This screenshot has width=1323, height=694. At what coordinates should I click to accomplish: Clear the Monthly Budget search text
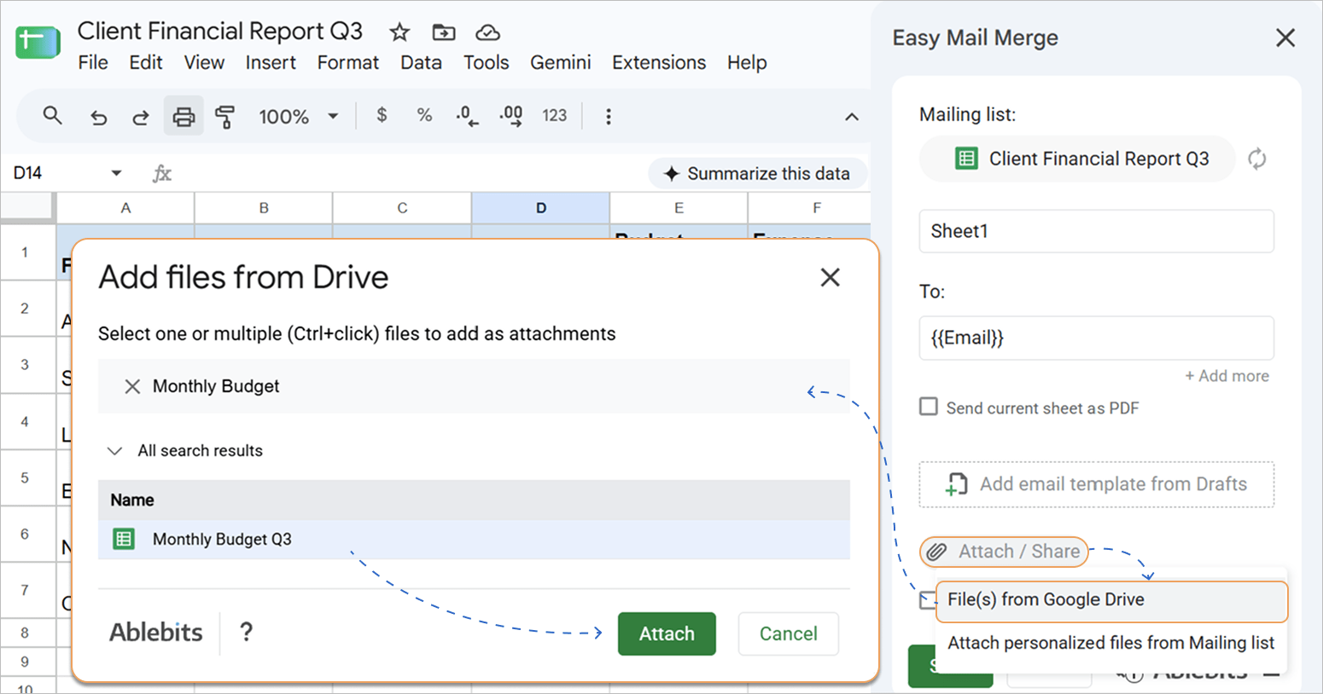132,386
